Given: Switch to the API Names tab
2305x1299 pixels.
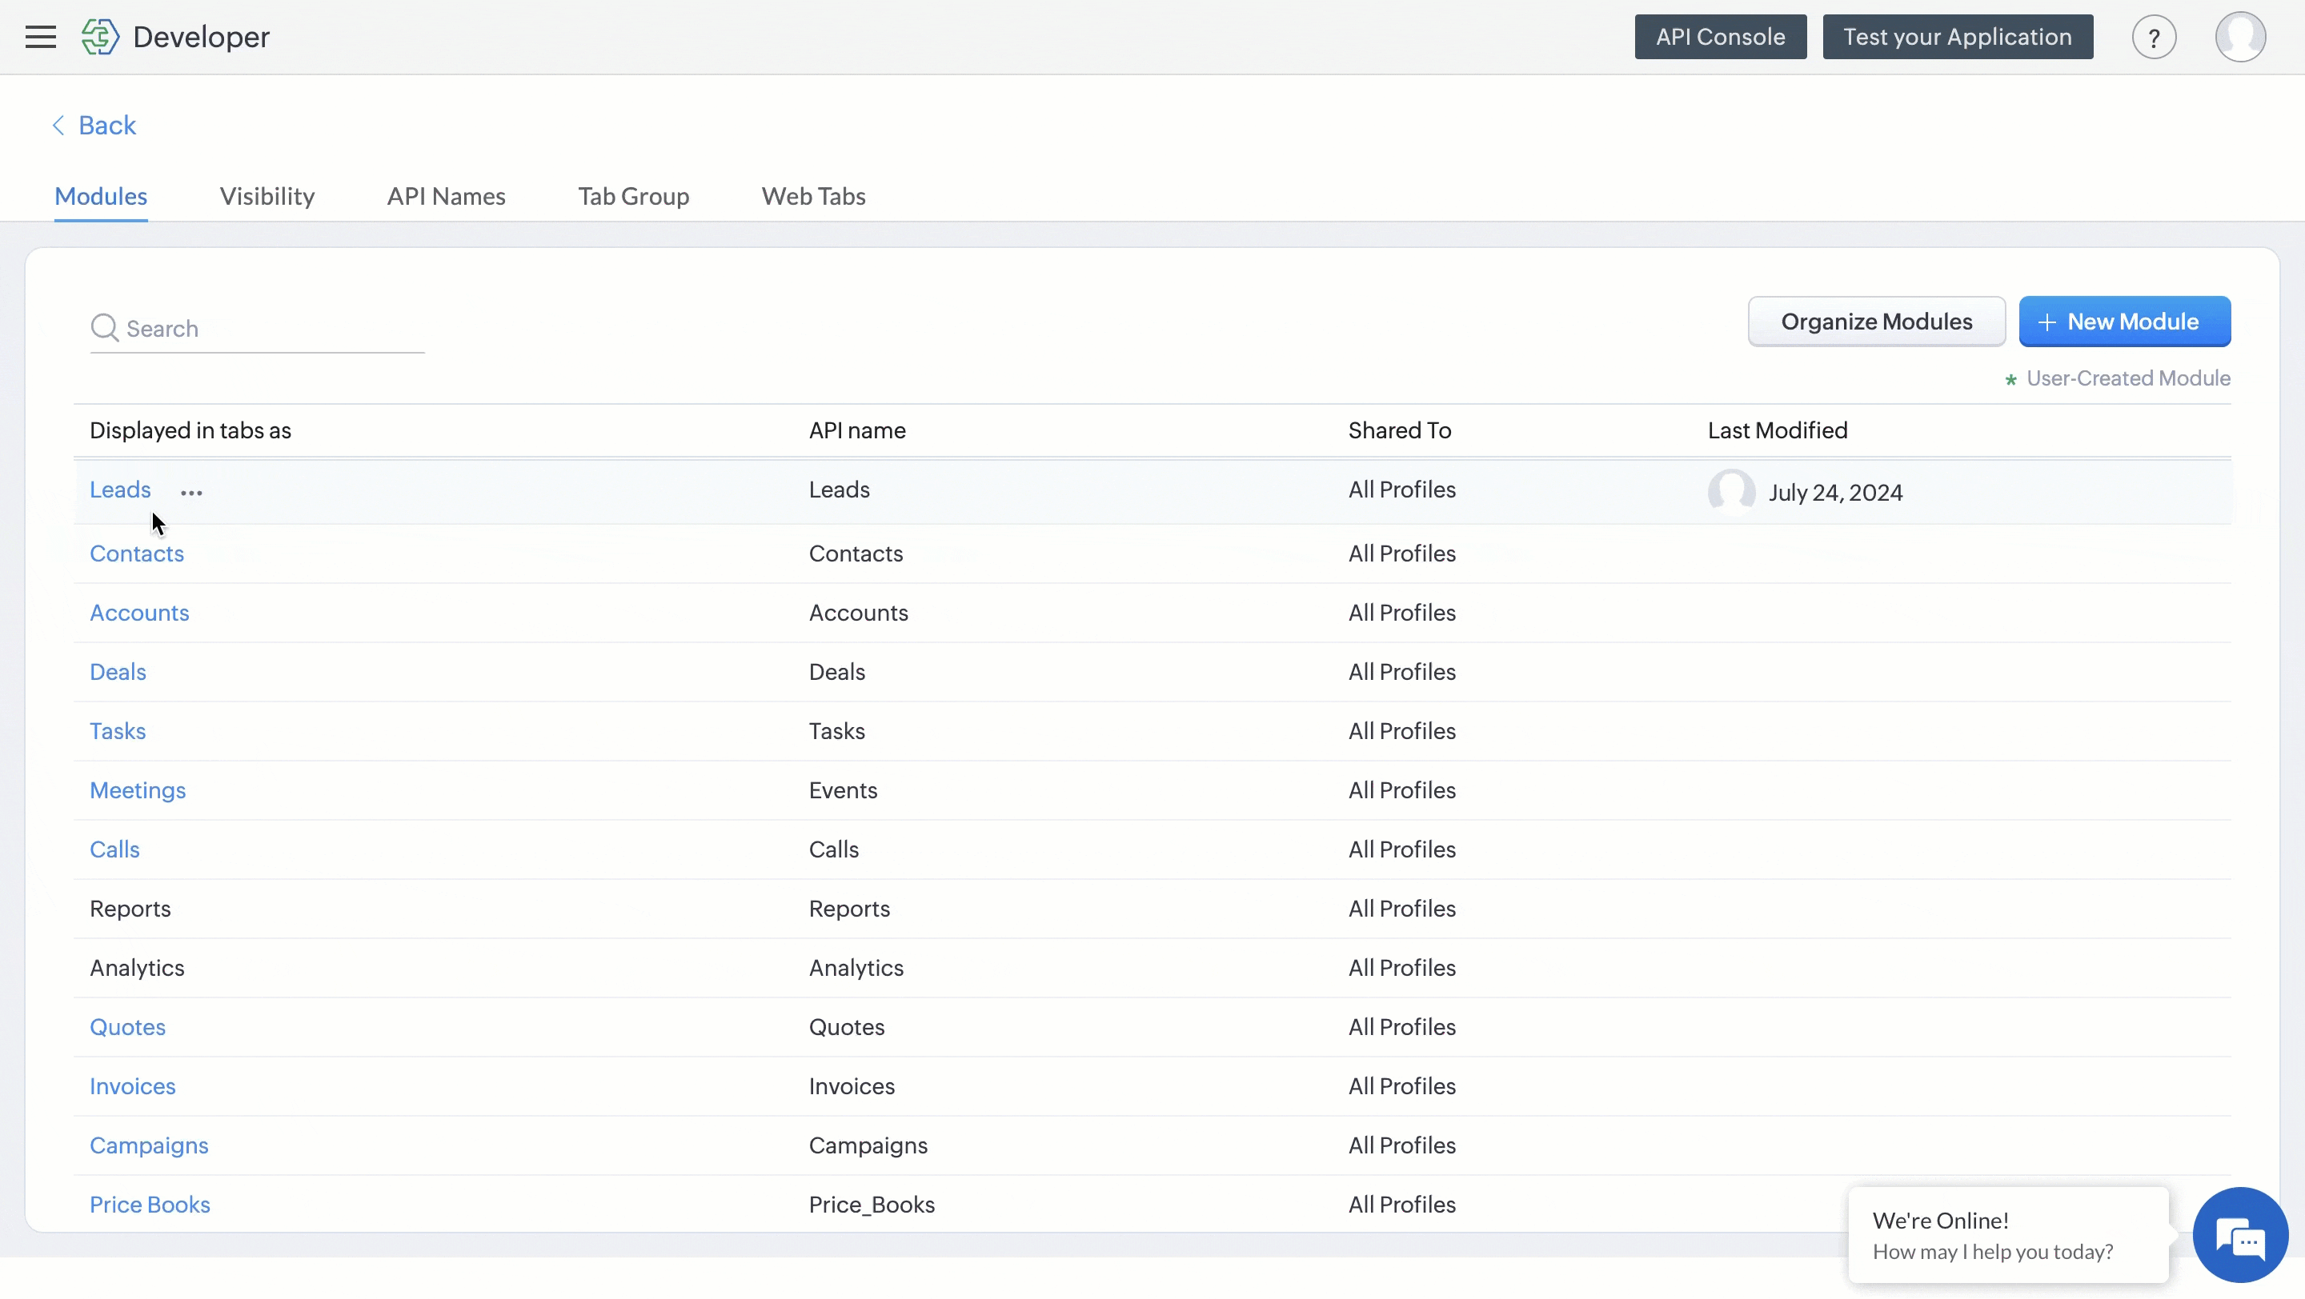Looking at the screenshot, I should click(446, 196).
